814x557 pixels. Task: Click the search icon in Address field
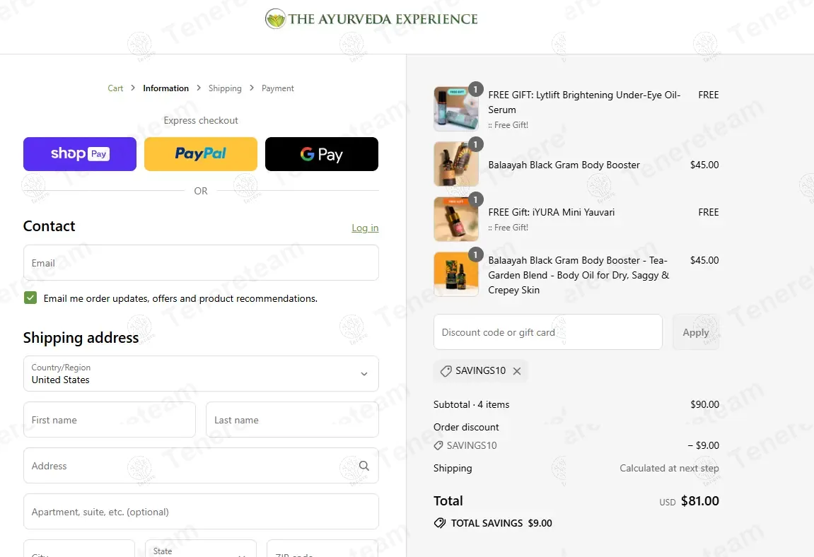coord(364,466)
